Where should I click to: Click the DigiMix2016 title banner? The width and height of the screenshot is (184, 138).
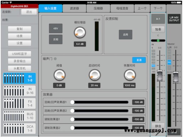click(20, 6)
